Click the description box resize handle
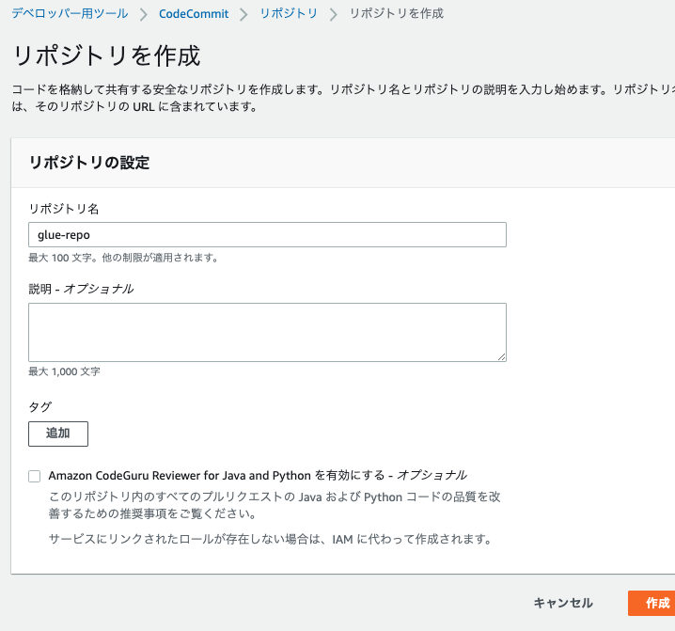 pos(501,356)
